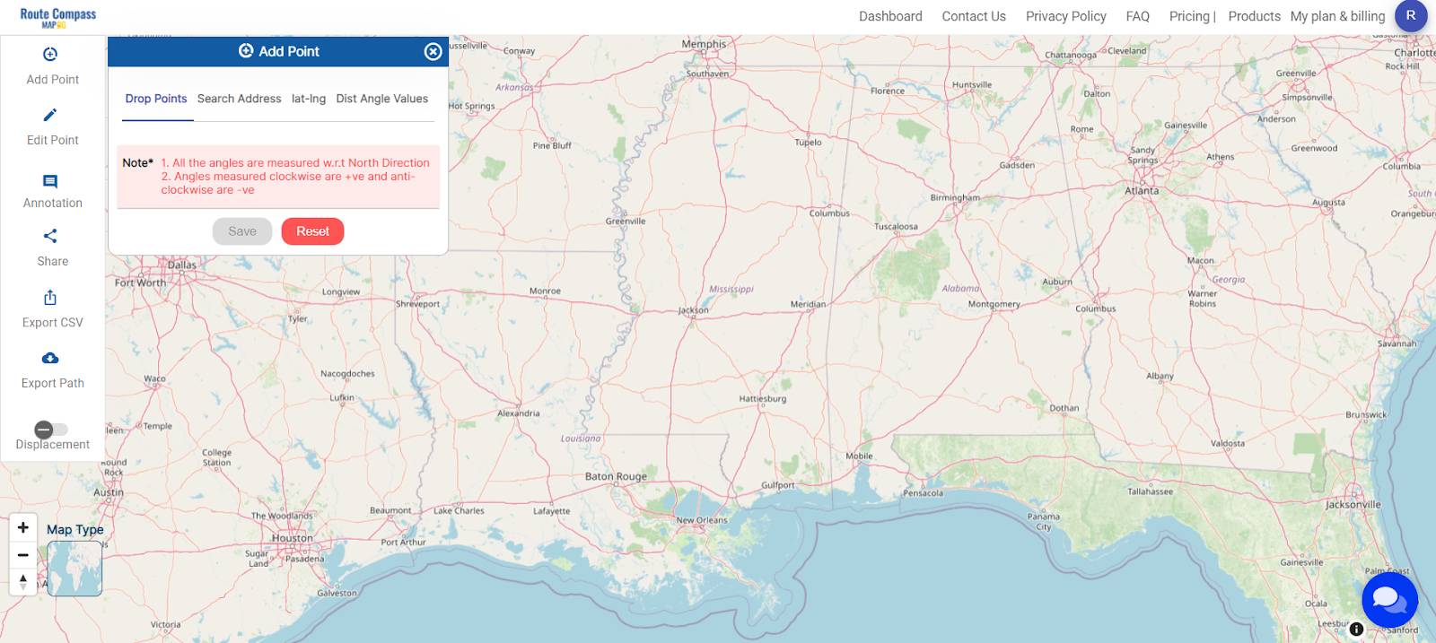Click the New Orleans label on map
The width and height of the screenshot is (1436, 643).
pyautogui.click(x=702, y=520)
